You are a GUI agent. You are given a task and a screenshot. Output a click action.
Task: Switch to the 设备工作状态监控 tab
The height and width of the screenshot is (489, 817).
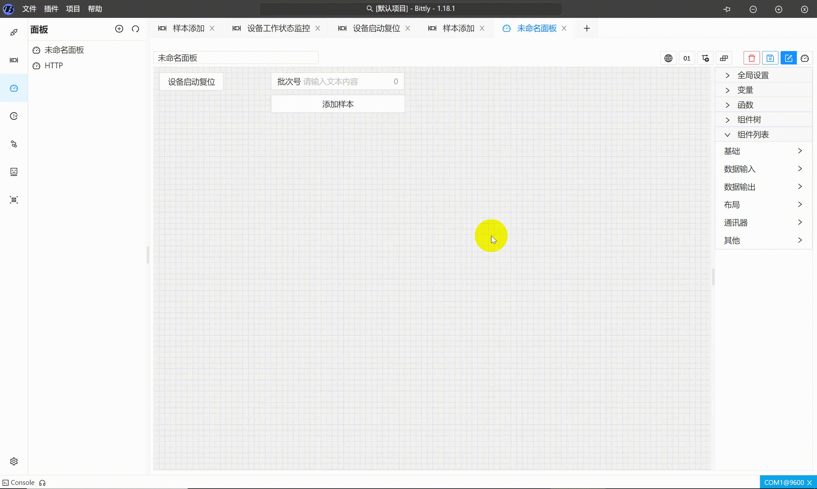[x=278, y=28]
